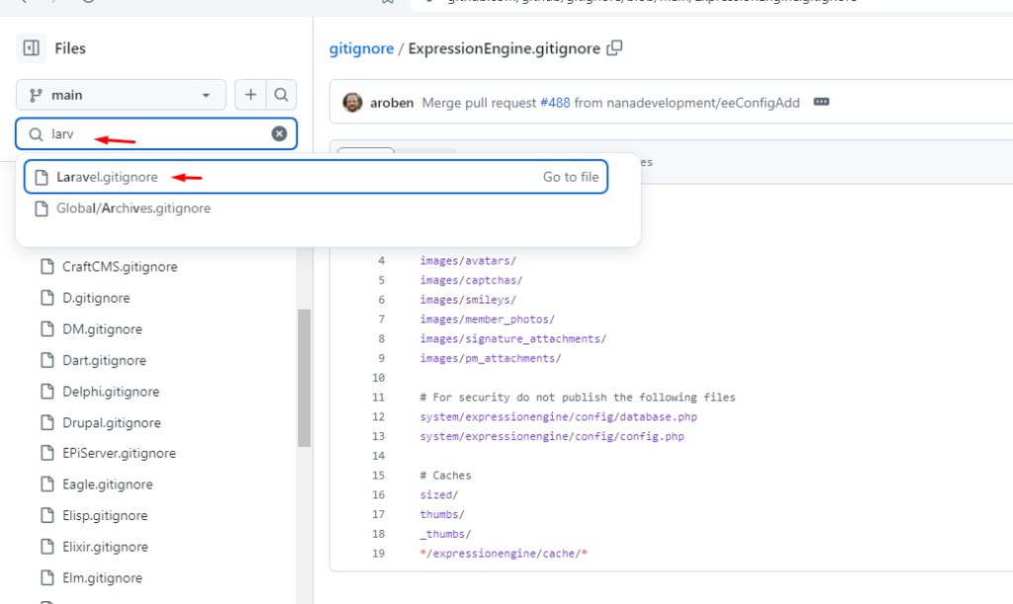1013x604 pixels.
Task: Click the search magnifier button beside plus
Action: click(281, 95)
